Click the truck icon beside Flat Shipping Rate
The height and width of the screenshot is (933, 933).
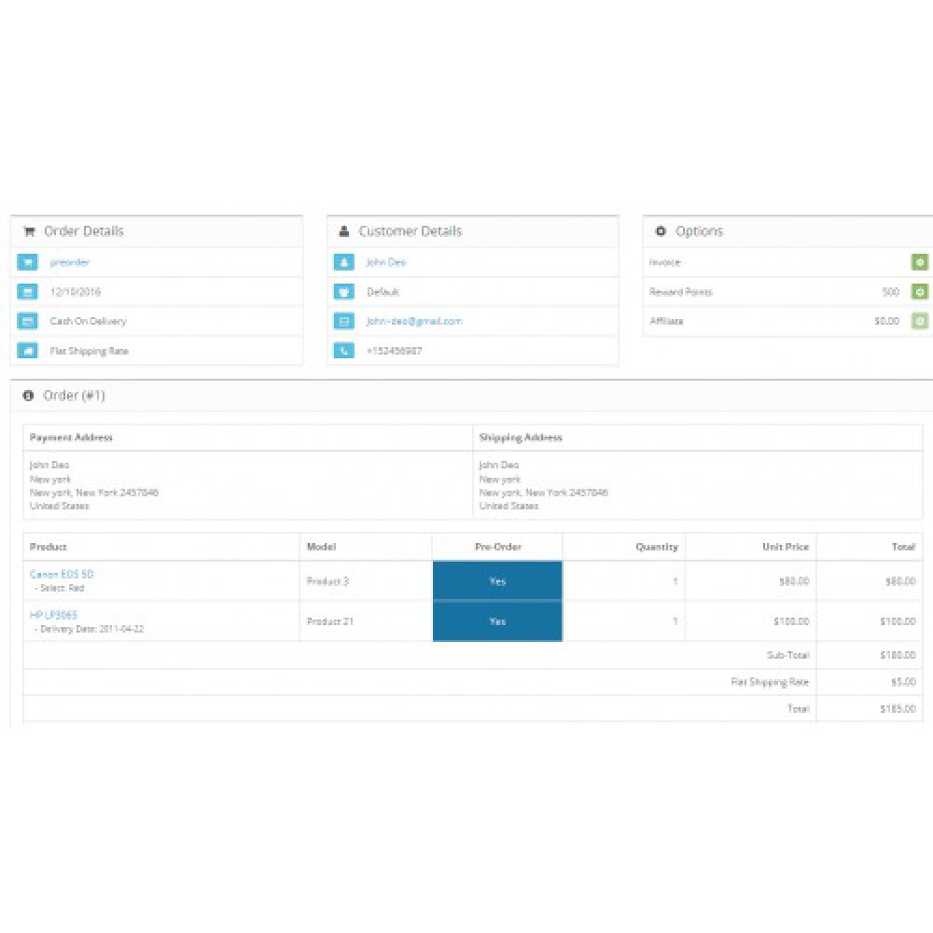27,351
